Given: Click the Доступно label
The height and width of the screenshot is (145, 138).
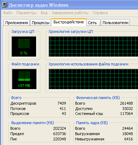Looking at the screenshot, I should 84,109.
